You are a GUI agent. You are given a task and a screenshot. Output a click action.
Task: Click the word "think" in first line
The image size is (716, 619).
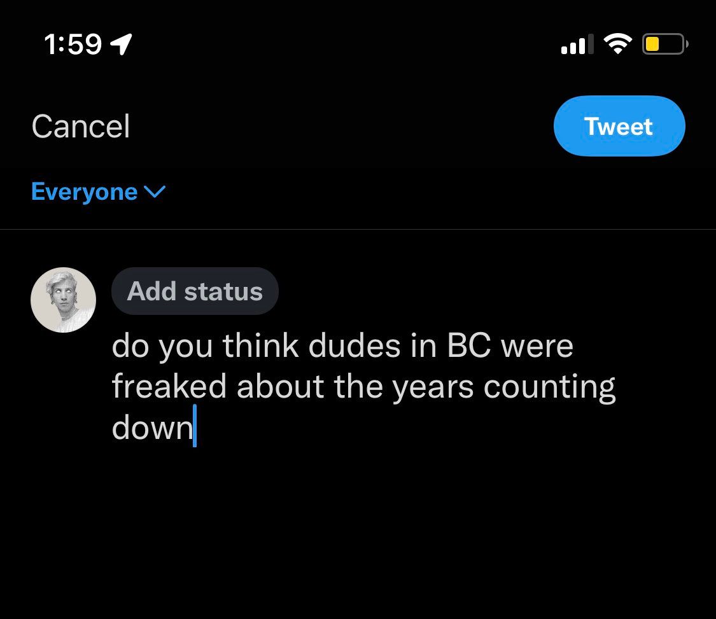pyautogui.click(x=261, y=345)
